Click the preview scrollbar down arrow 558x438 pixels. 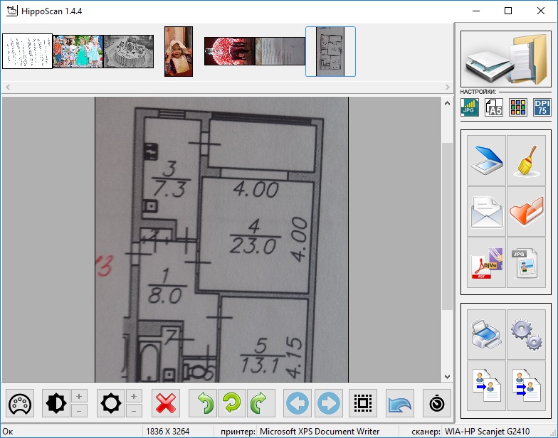pyautogui.click(x=447, y=377)
